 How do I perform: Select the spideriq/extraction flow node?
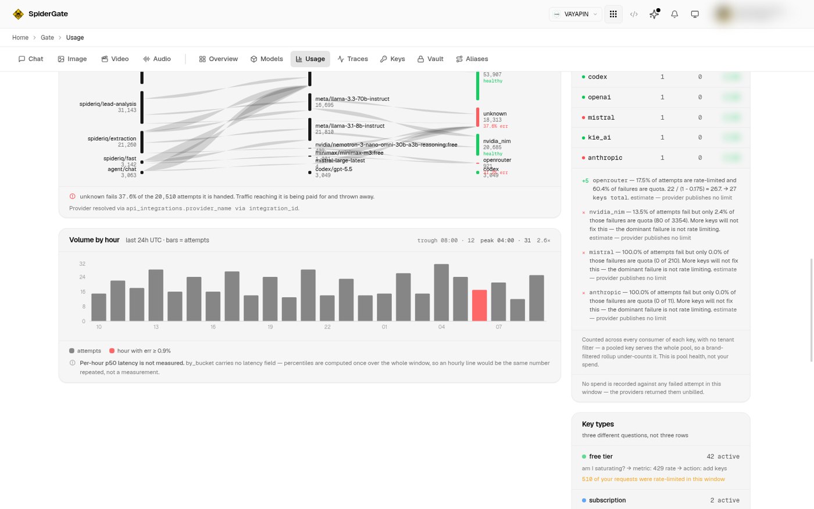[x=142, y=142]
